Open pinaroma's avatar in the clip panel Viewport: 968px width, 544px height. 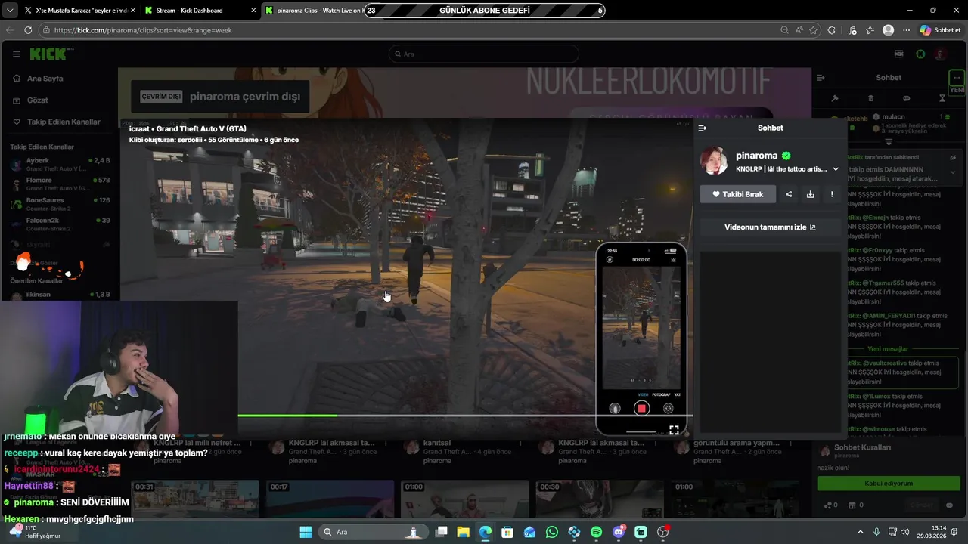click(x=714, y=161)
